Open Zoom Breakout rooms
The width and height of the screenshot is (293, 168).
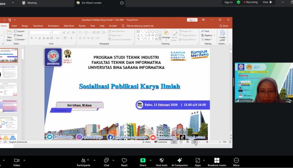(217, 162)
